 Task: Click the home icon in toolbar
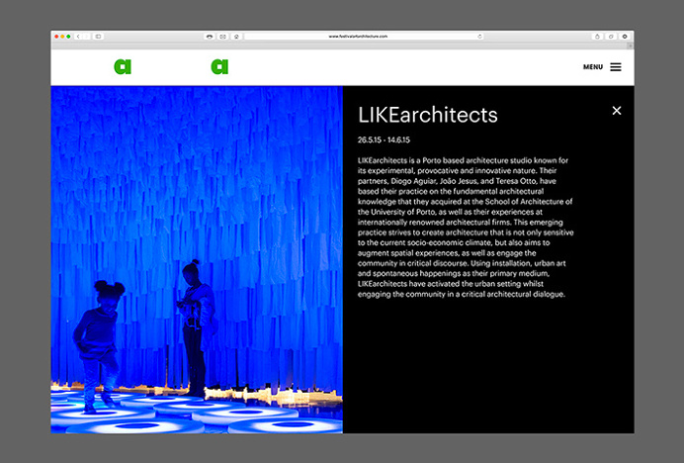[236, 37]
